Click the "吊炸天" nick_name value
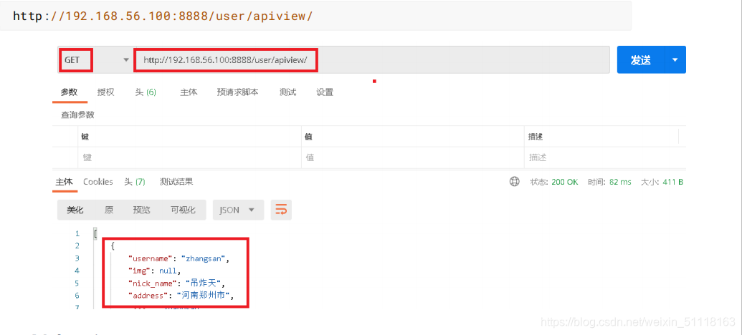 (205, 283)
